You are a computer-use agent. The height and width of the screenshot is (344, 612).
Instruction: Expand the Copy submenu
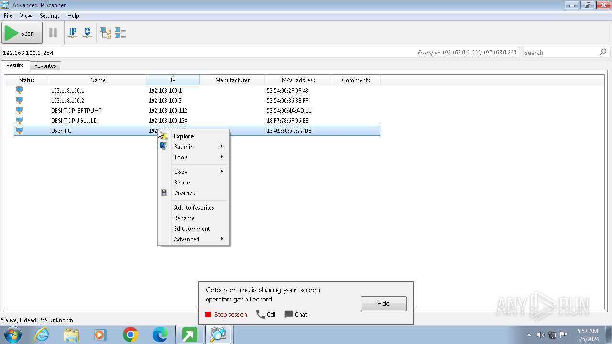(194, 172)
